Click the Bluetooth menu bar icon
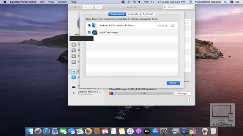The height and width of the screenshot is (136, 243). (x=128, y=2)
